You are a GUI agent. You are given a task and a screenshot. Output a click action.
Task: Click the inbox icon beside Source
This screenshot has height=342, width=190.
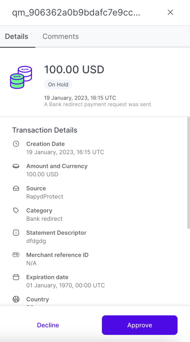(16, 188)
